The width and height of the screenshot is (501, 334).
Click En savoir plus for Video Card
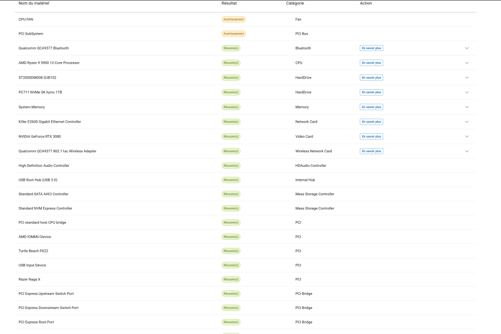click(371, 136)
